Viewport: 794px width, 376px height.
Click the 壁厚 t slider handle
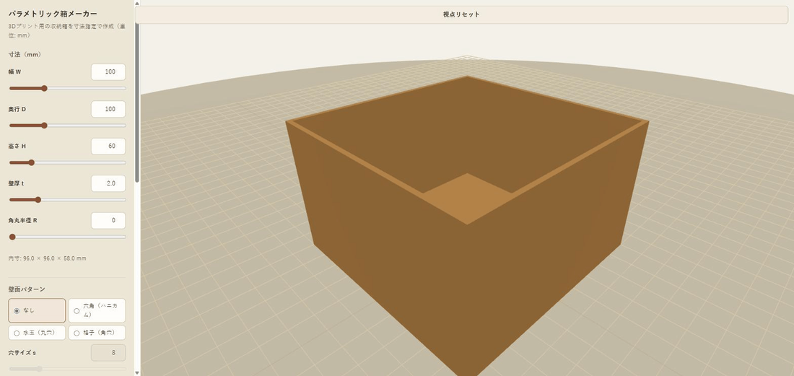[38, 200]
